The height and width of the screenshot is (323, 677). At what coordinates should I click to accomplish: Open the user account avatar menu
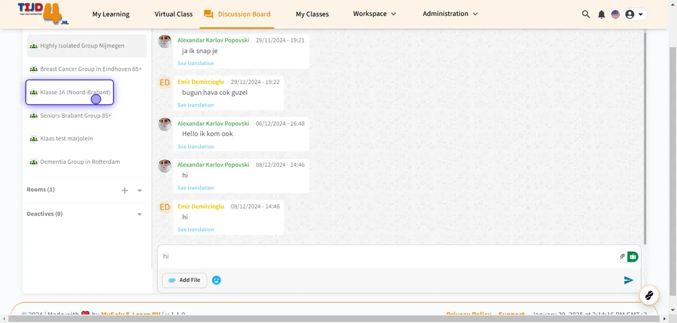click(635, 14)
